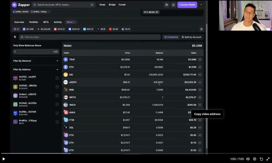The image size is (272, 163).
Task: Open the DAI row options menu
Action: 200,75
